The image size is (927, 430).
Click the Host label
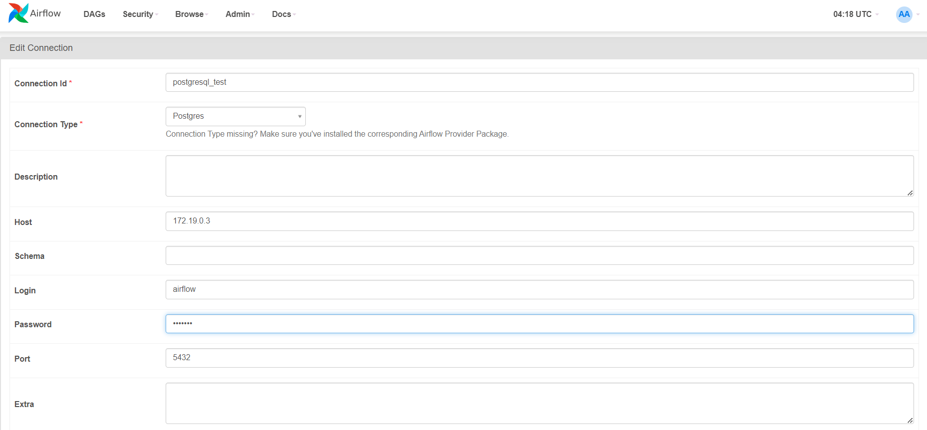tap(23, 222)
